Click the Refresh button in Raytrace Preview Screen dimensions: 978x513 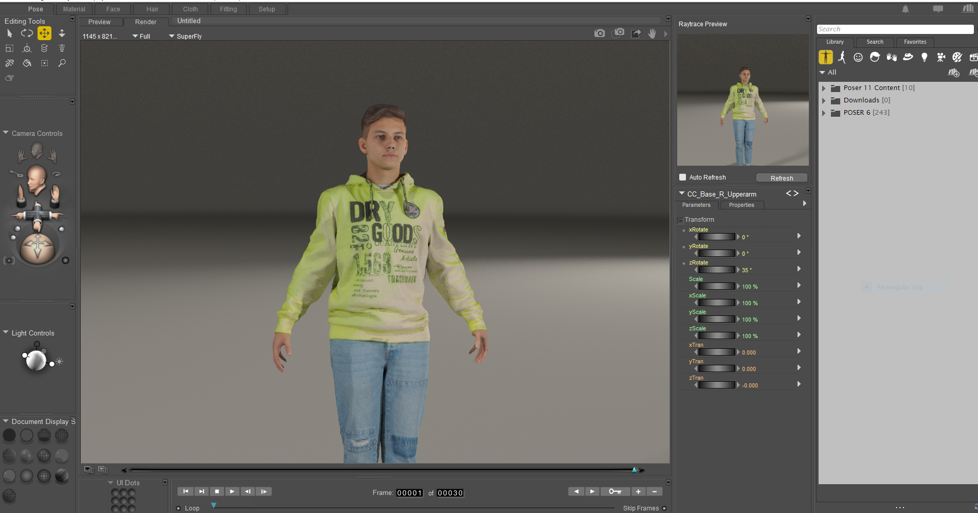(x=782, y=178)
